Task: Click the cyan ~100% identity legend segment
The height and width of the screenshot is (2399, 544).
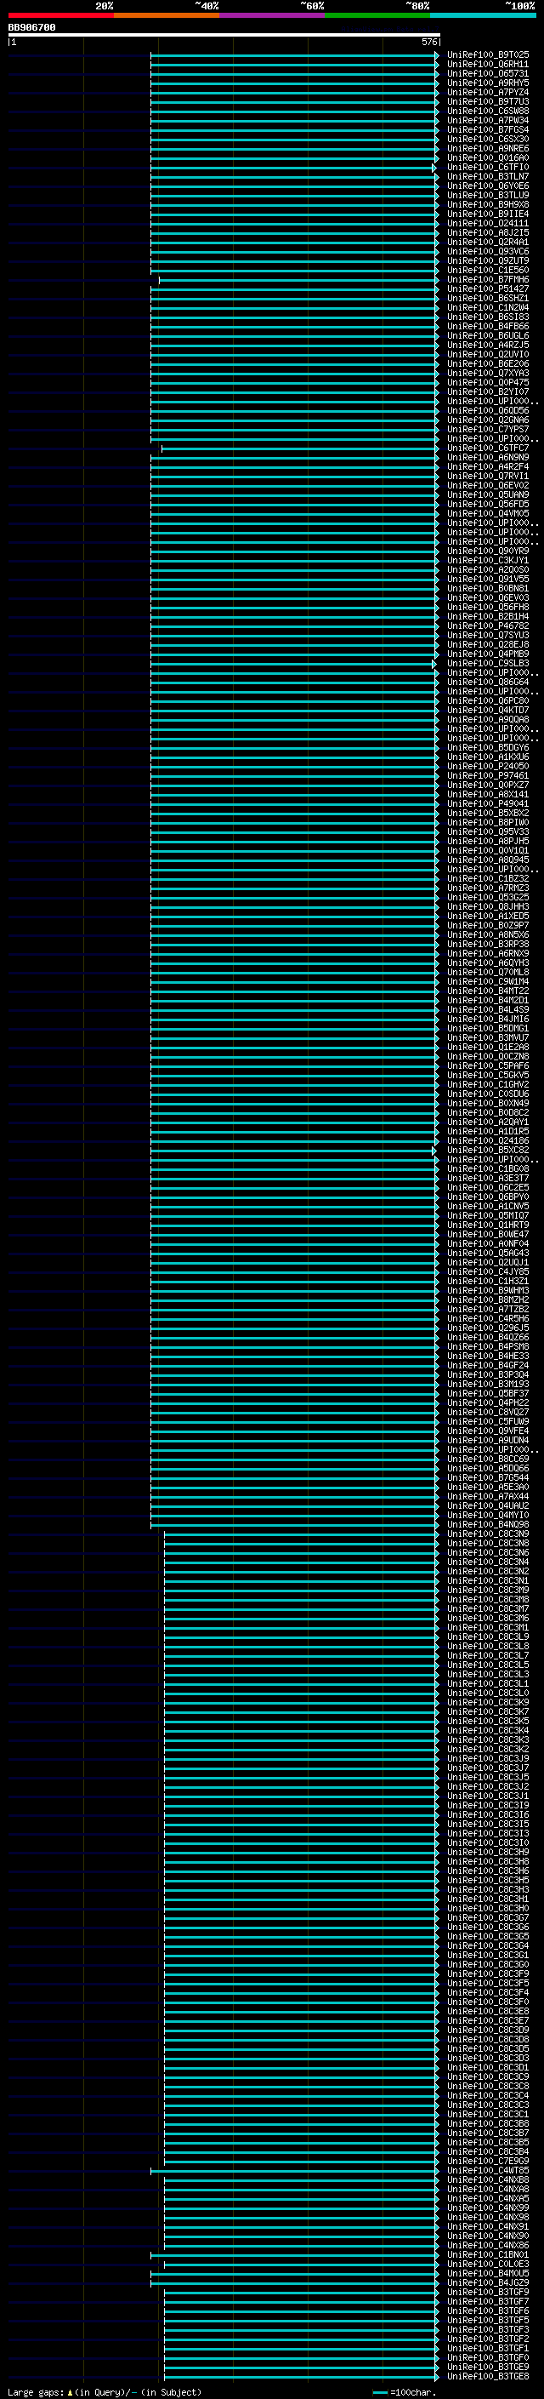Action: (483, 15)
